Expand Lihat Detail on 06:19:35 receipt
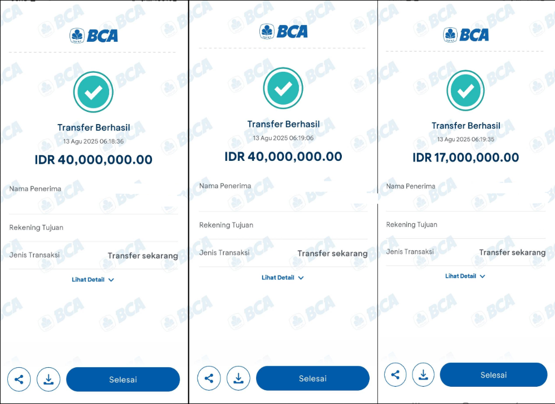This screenshot has width=555, height=404. tap(465, 276)
